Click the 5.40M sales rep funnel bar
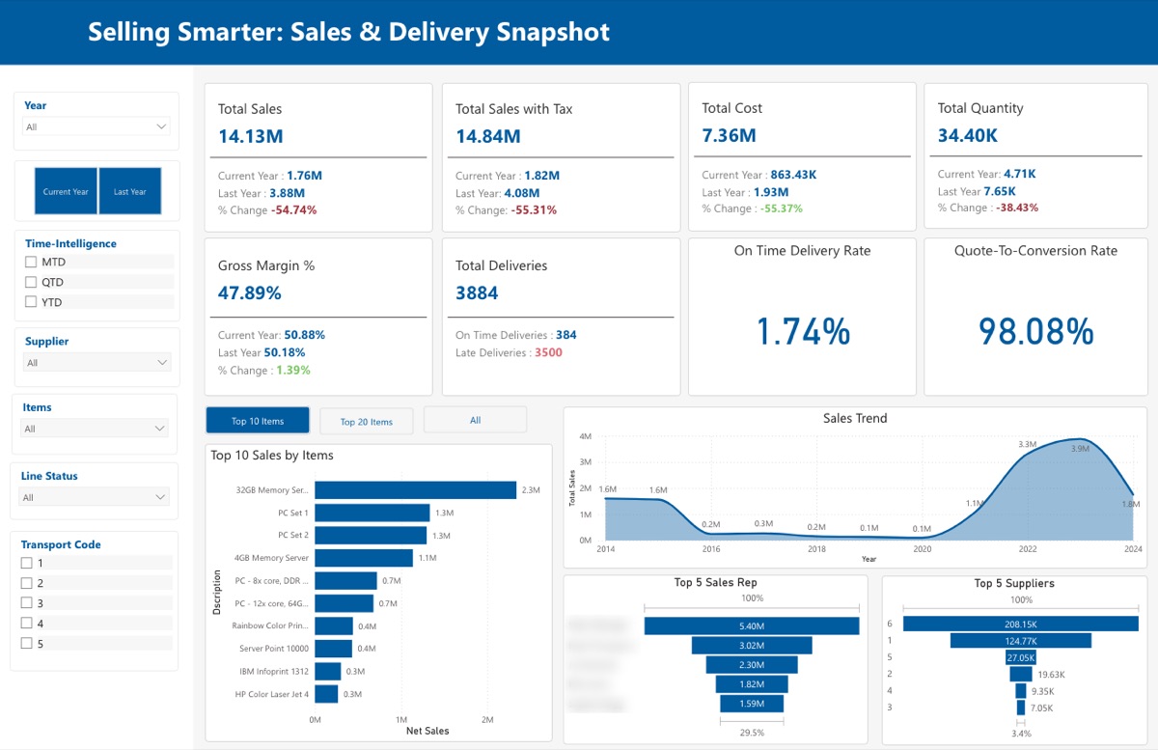 coord(752,626)
